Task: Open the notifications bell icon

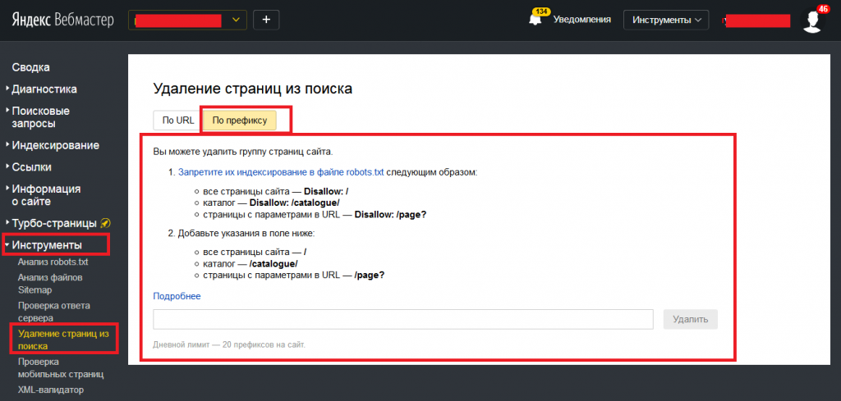Action: tap(535, 21)
